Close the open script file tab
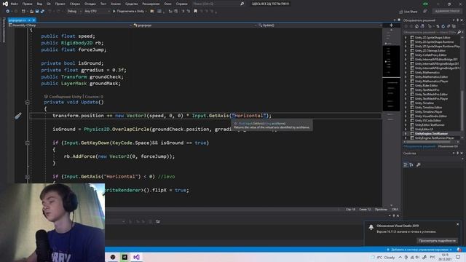Image resolution: width=466 pixels, height=262 pixels. 34,20
